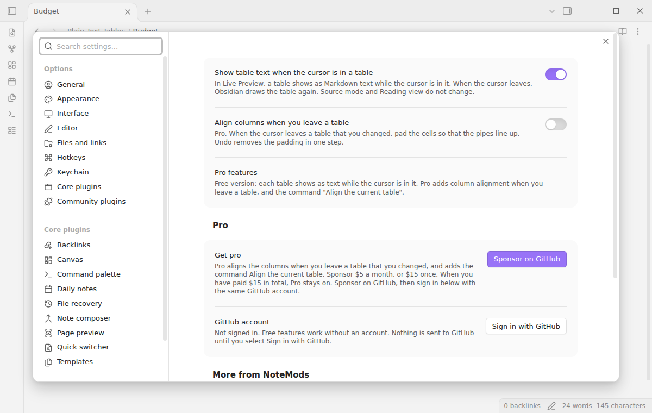Click the bottom ribbon checklist icon

point(12,130)
